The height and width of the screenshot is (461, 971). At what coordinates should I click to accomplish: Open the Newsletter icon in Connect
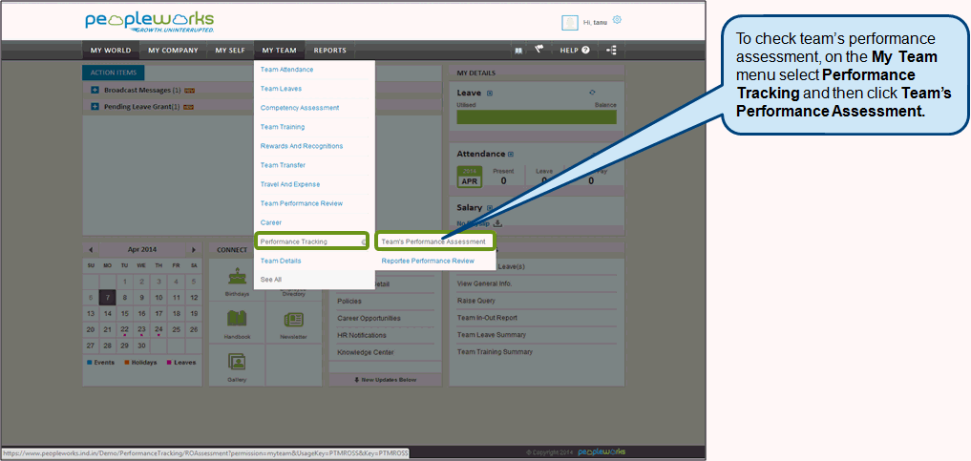293,320
